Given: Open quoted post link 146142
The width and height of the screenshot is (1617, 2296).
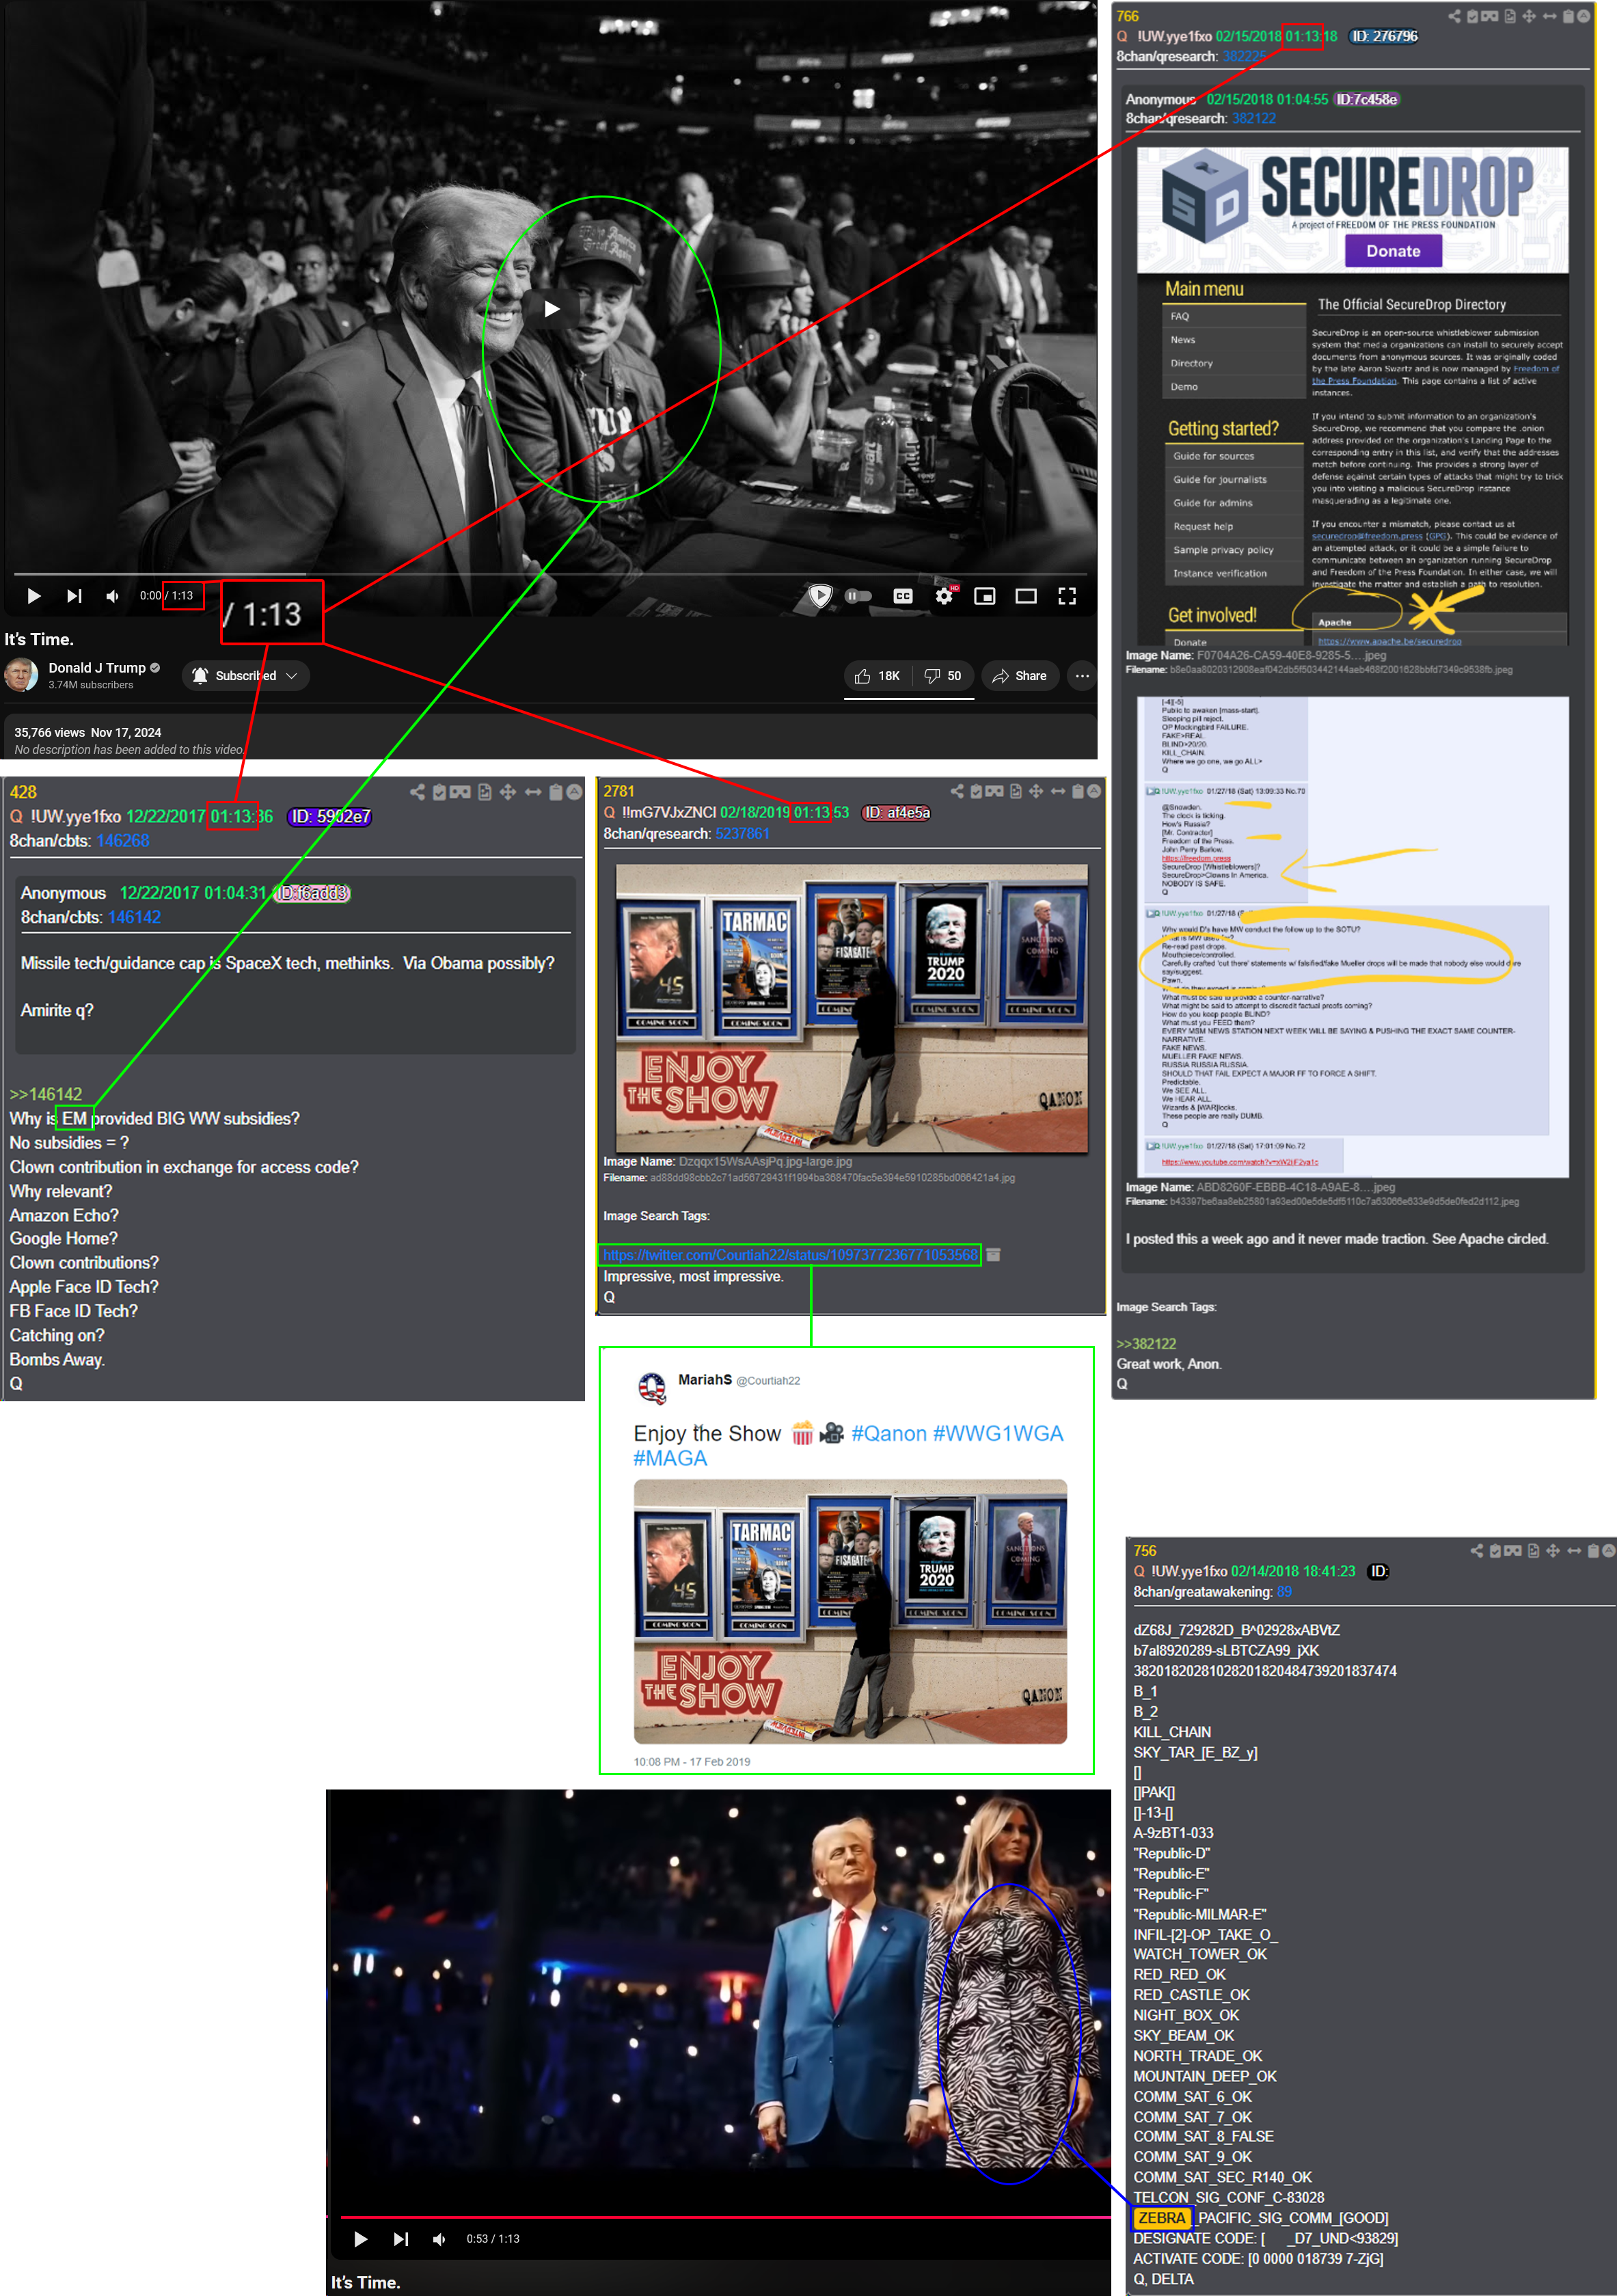Looking at the screenshot, I should pos(134,917).
